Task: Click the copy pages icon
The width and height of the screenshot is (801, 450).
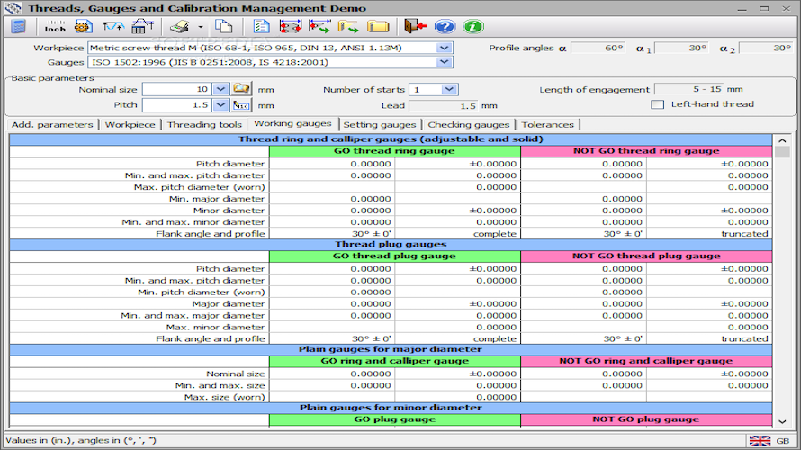Action: [223, 27]
